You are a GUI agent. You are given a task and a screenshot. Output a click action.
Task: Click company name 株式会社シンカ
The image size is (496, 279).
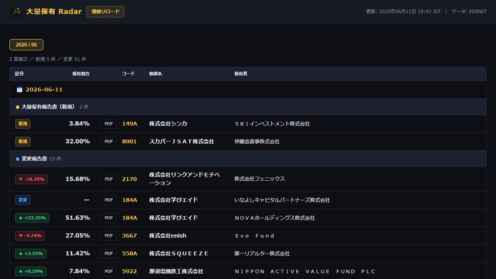[168, 124]
